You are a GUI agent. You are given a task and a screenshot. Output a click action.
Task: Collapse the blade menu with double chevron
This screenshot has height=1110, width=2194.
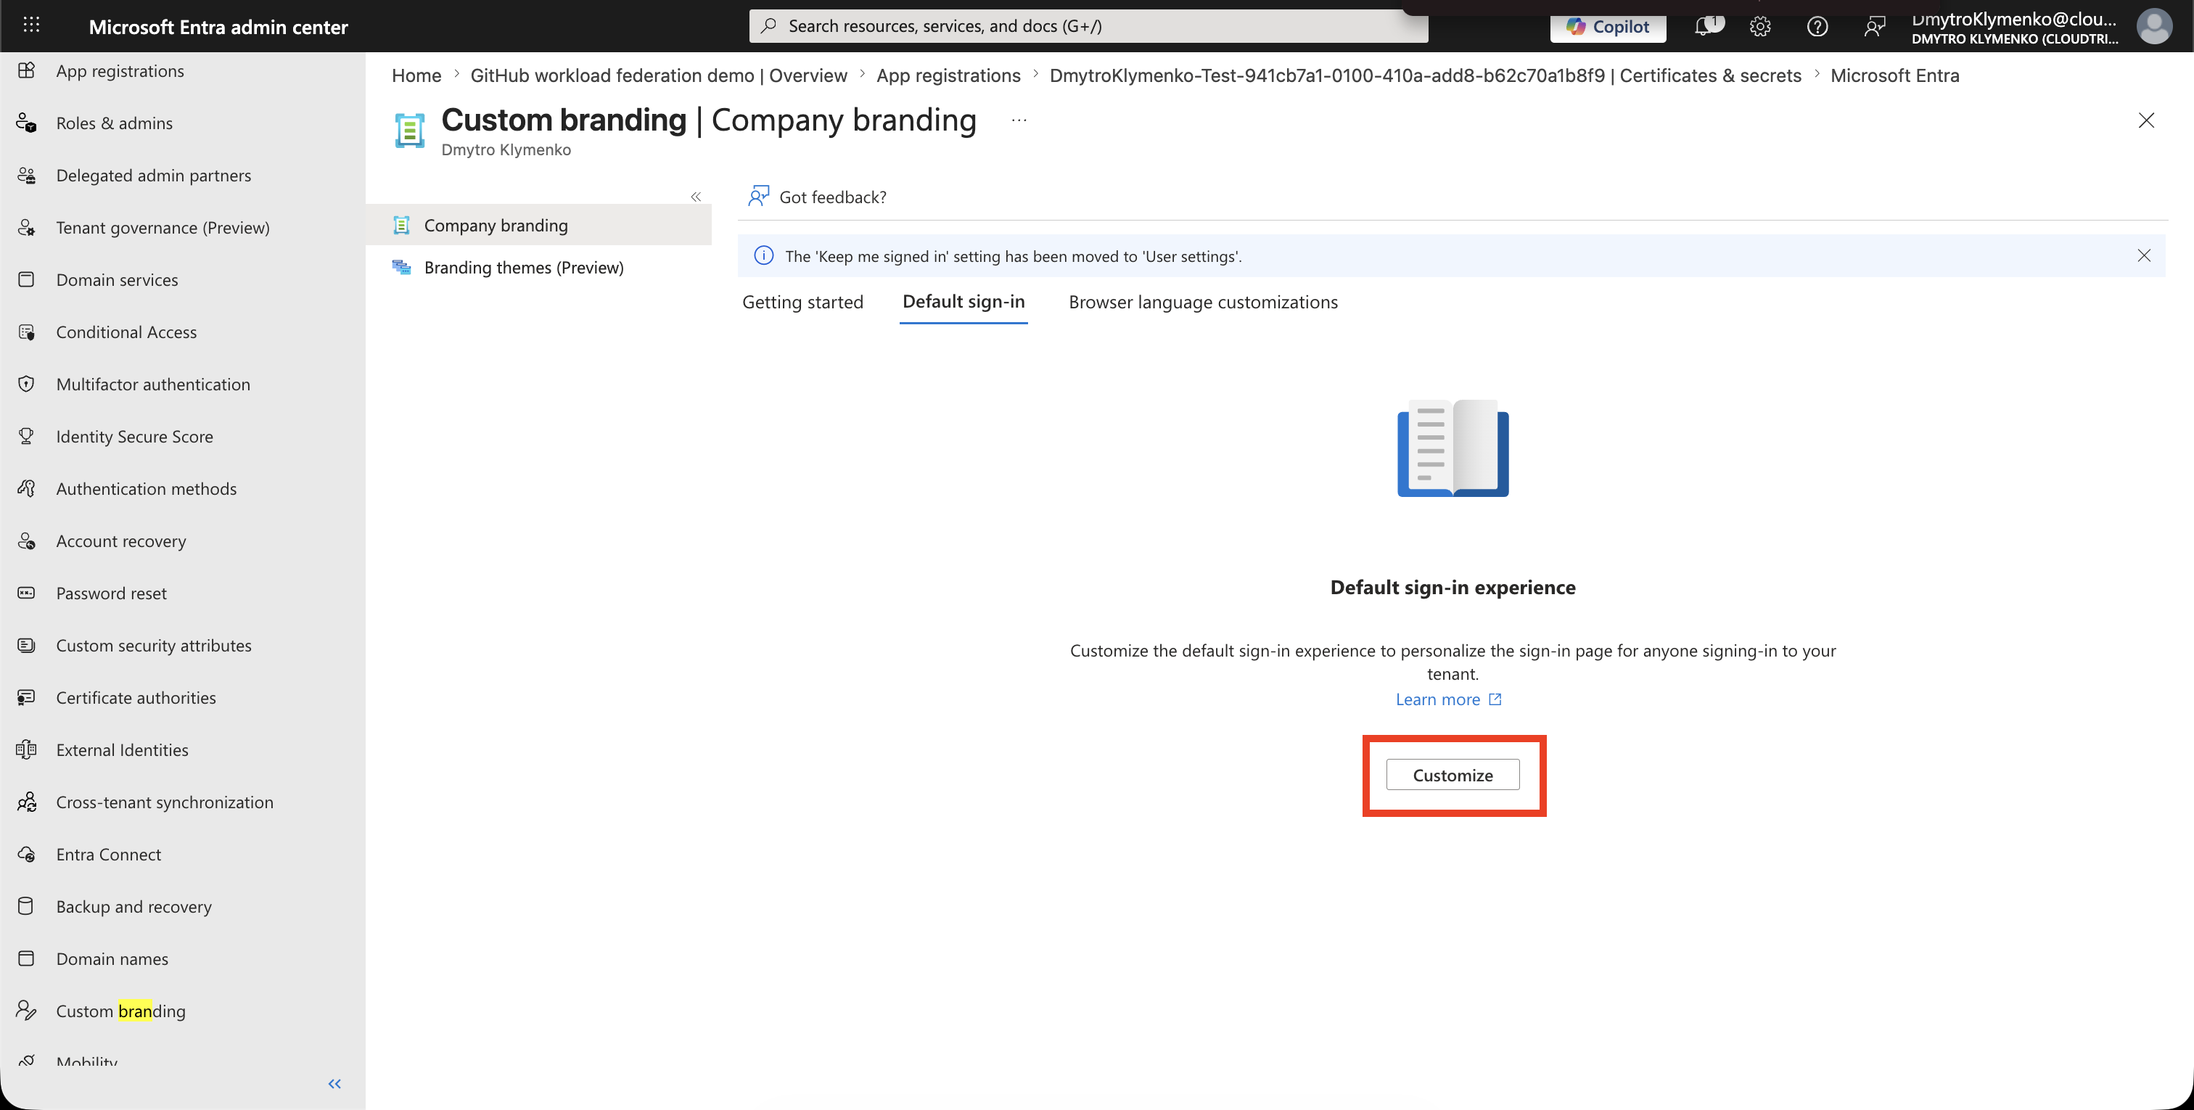(696, 197)
